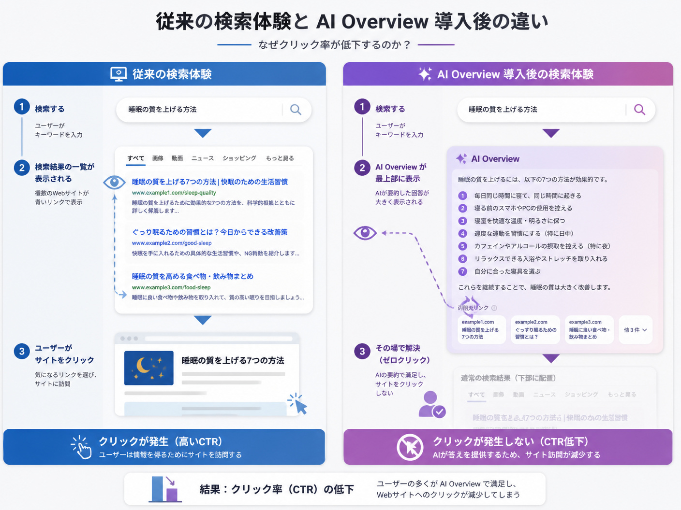Open the example1.com source card
This screenshot has height=510, width=681.
482,330
